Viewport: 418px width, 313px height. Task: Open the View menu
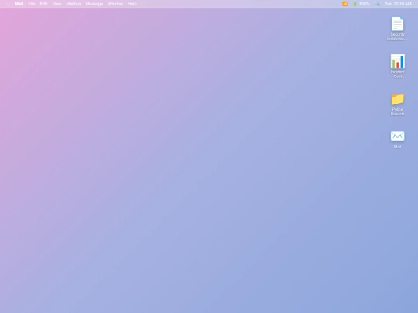click(57, 4)
